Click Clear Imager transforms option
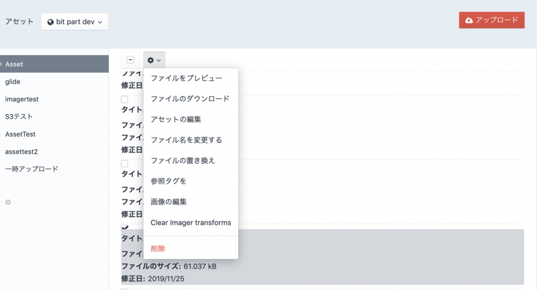 [x=191, y=223]
